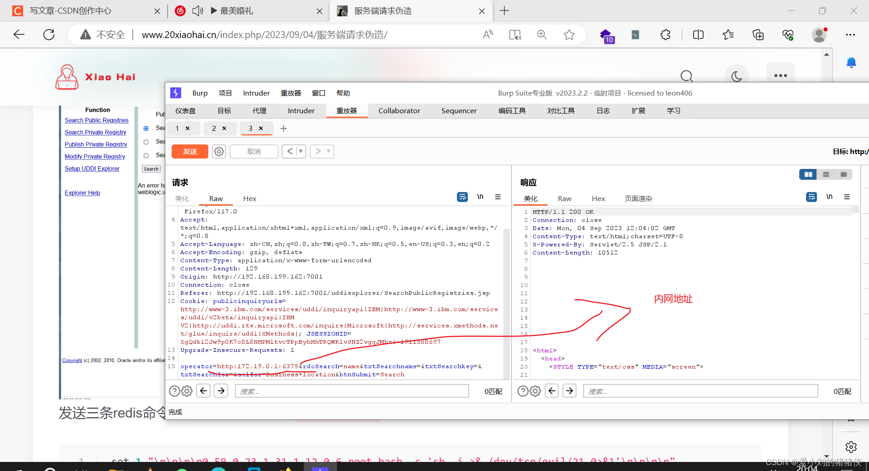Open the webpage three-dots more menu

pos(781,76)
